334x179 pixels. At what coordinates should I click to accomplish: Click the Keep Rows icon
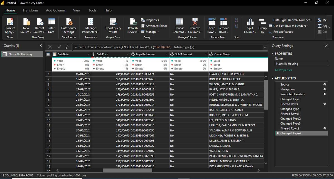pos(212,22)
